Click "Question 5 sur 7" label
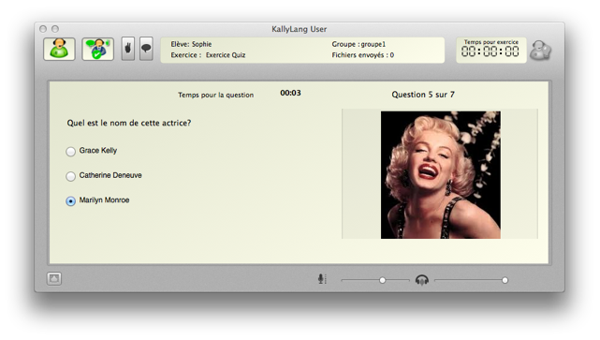The width and height of the screenshot is (600, 340). pos(423,95)
